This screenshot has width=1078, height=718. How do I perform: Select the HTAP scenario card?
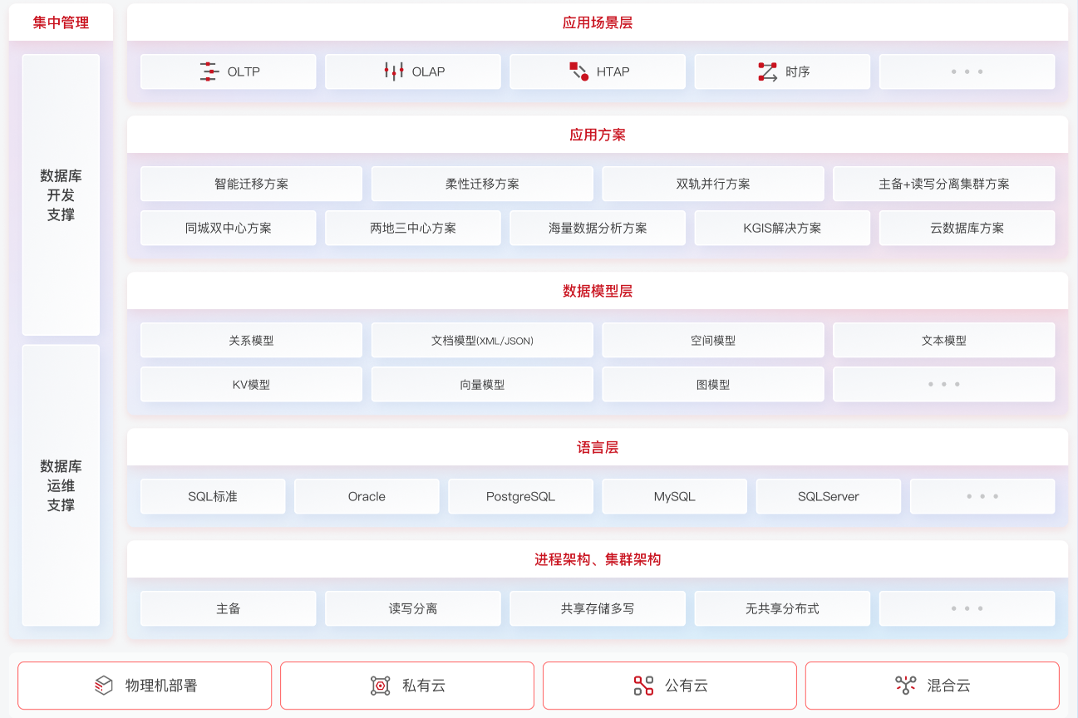[x=598, y=71]
